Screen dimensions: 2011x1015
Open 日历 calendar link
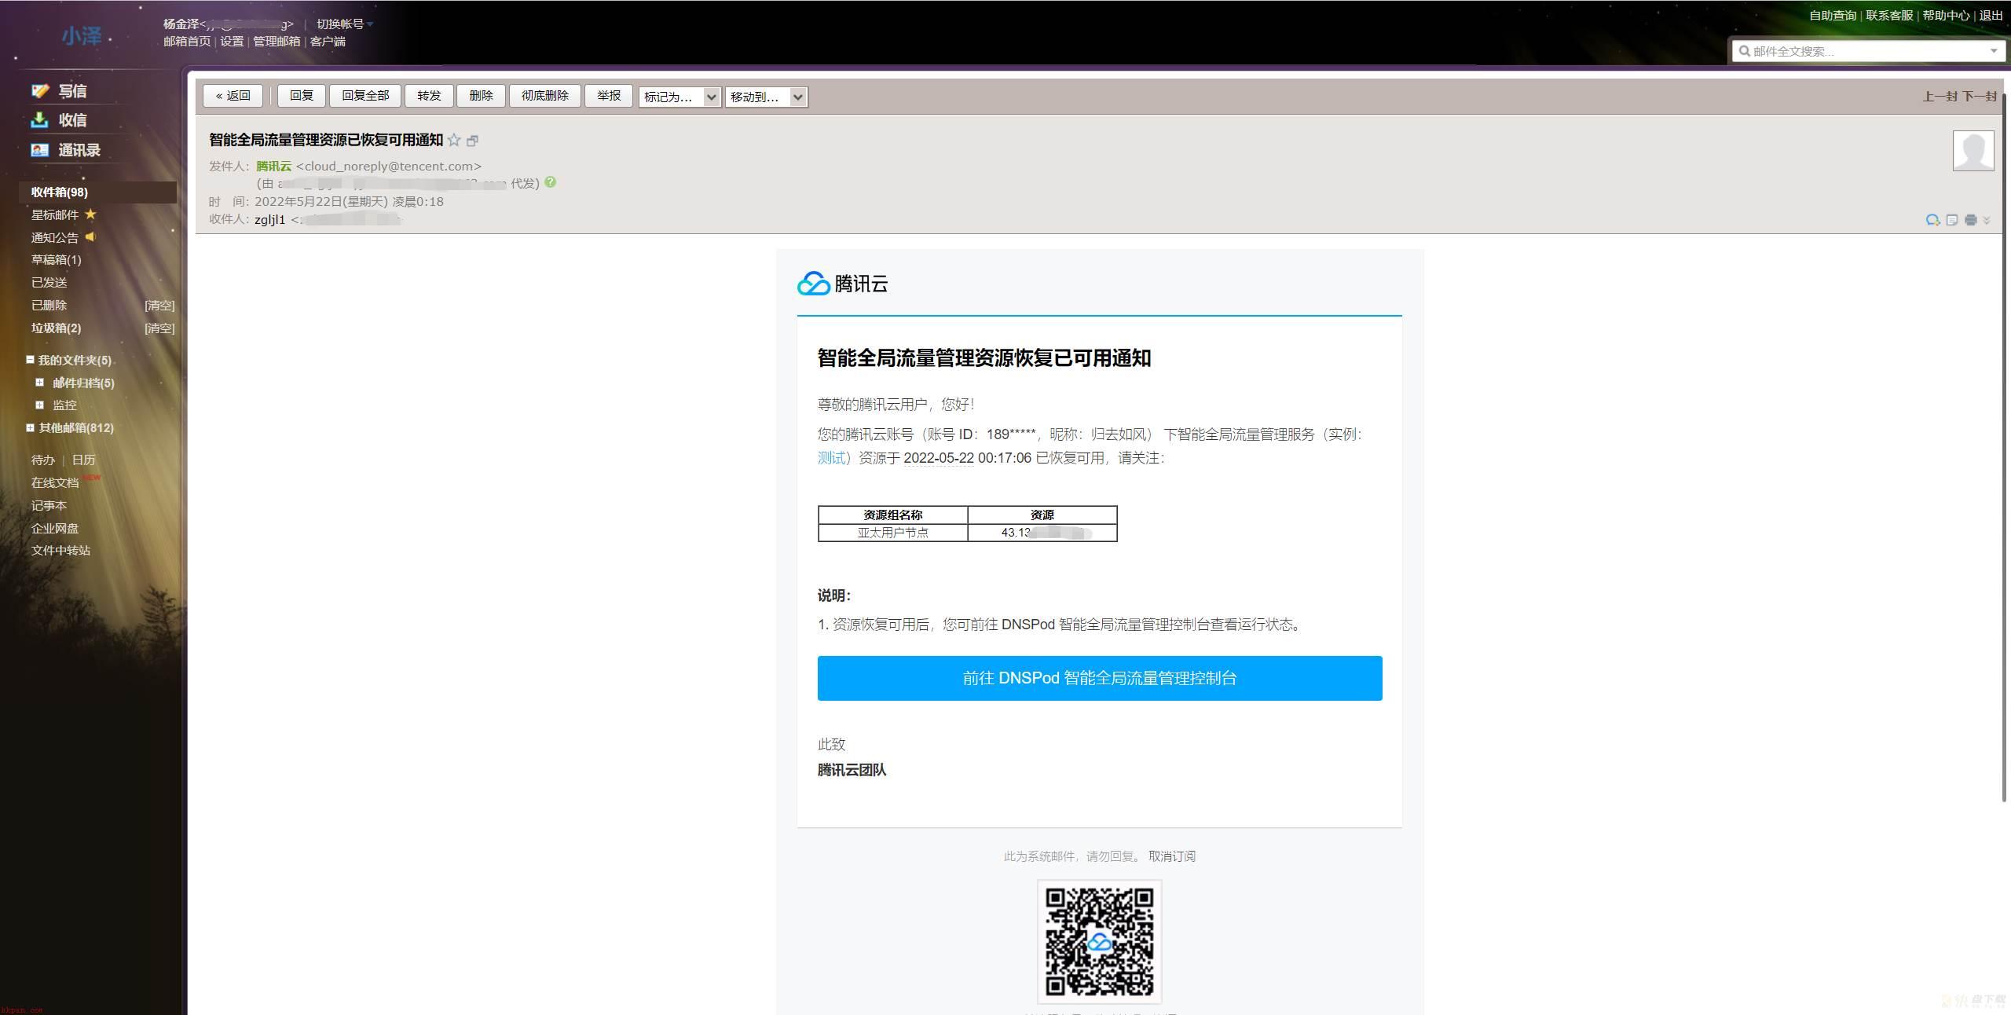(x=83, y=460)
